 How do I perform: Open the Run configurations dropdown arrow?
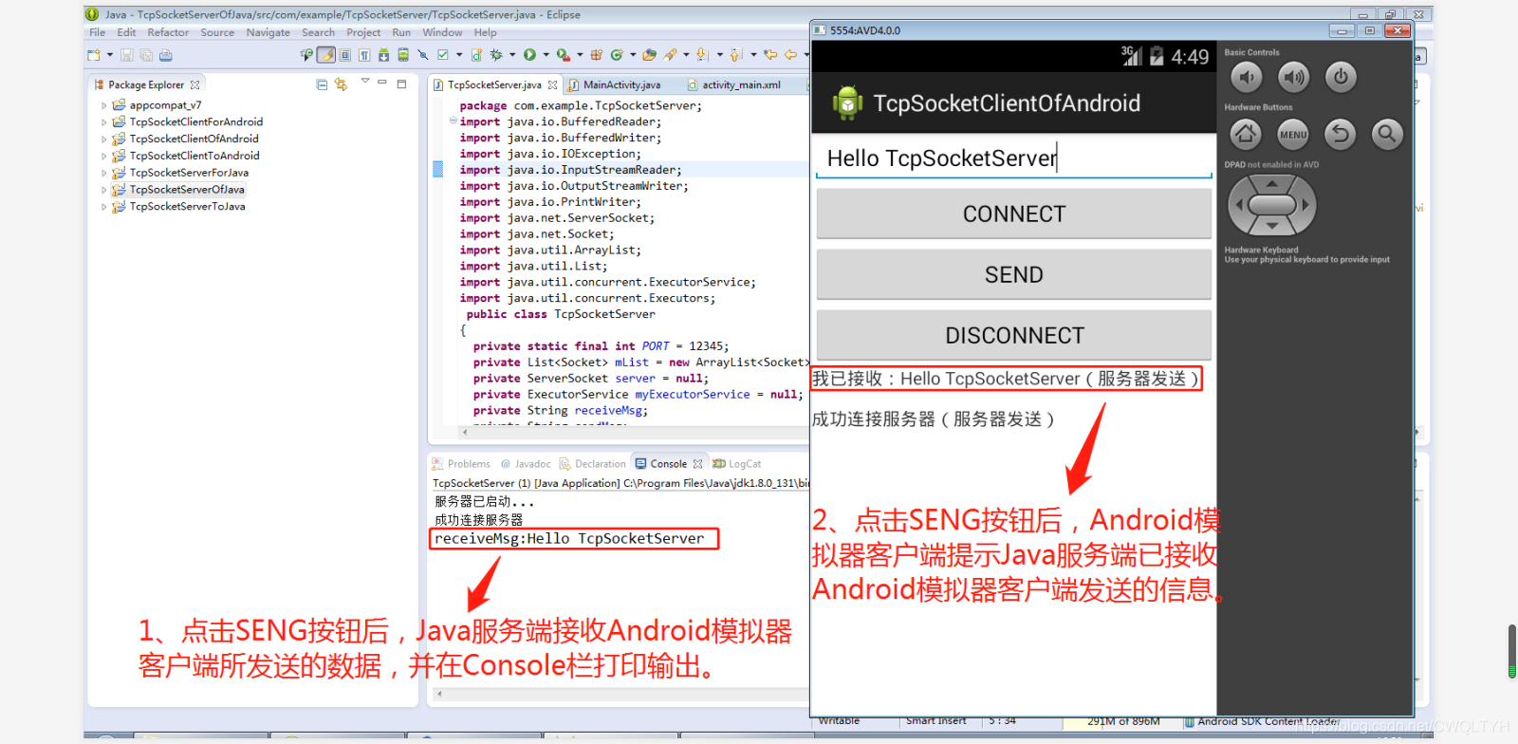click(x=546, y=55)
